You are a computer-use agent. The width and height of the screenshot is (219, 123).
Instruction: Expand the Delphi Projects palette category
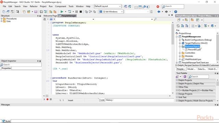[177, 80]
